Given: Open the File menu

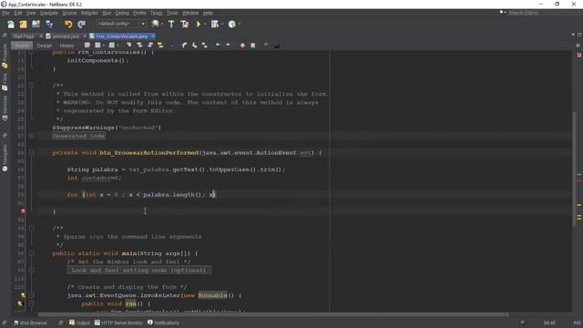Looking at the screenshot, I should click(5, 13).
